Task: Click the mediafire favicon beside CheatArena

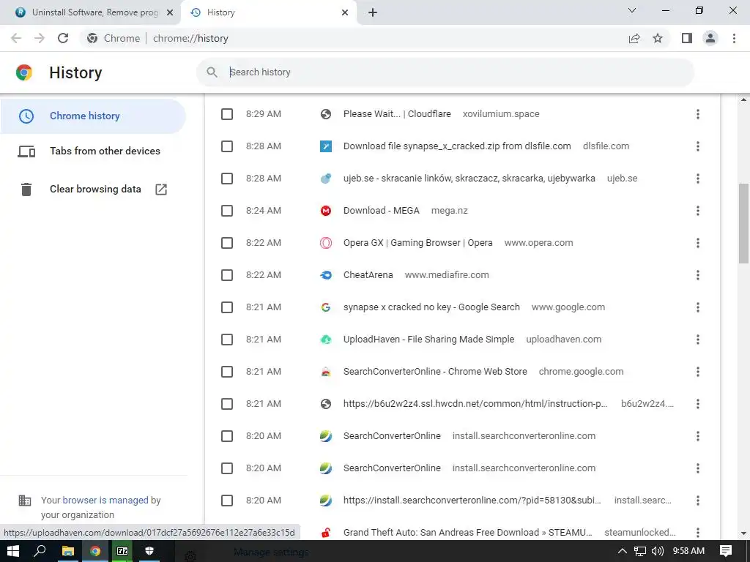Action: tap(326, 275)
